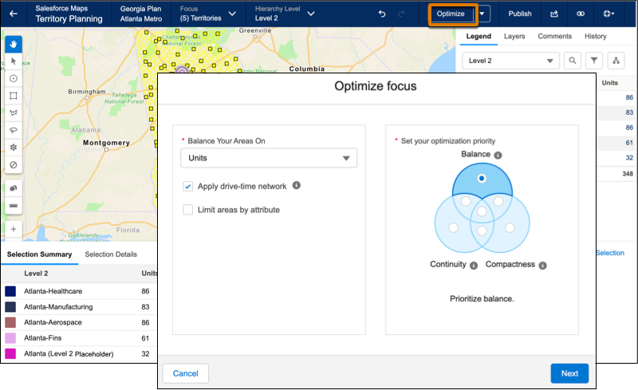
Task: Undo the last change
Action: tap(382, 14)
